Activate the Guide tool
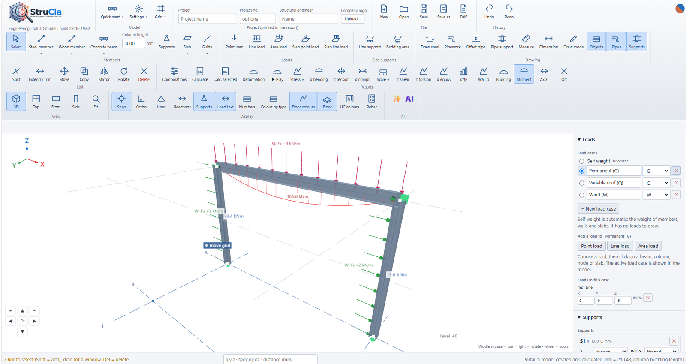 point(207,42)
